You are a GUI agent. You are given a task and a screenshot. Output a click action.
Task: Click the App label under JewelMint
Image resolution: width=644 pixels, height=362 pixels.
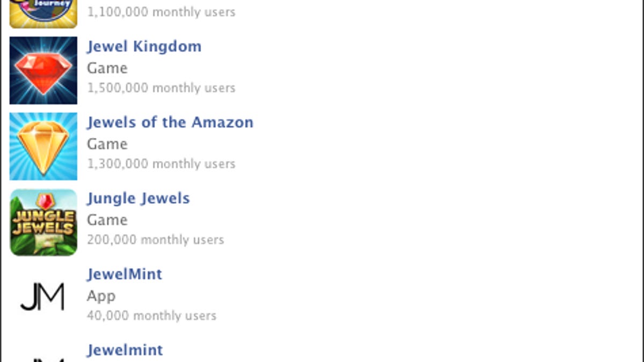coord(101,296)
